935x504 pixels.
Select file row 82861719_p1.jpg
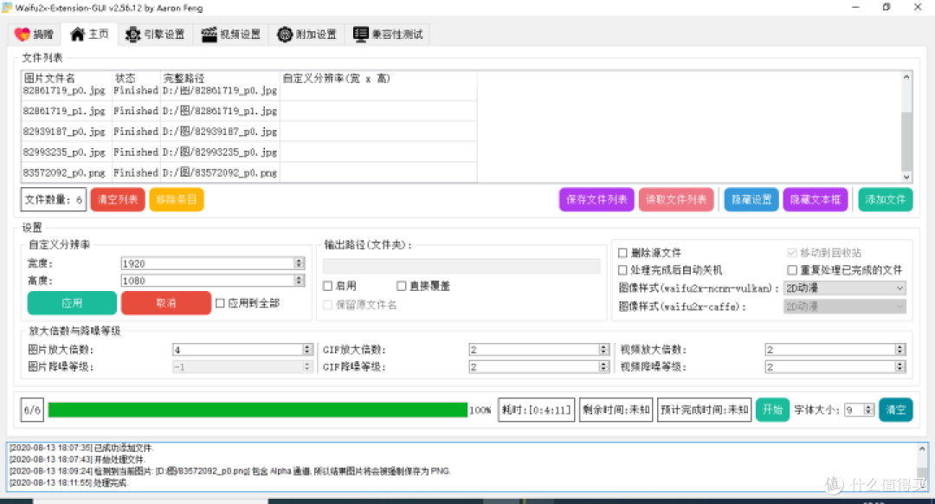pyautogui.click(x=249, y=111)
